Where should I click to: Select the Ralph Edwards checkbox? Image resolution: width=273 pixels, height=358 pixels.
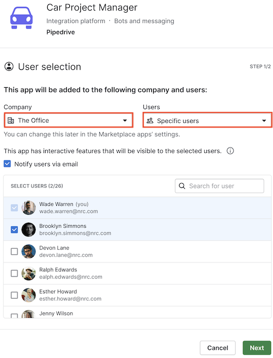(x=14, y=273)
